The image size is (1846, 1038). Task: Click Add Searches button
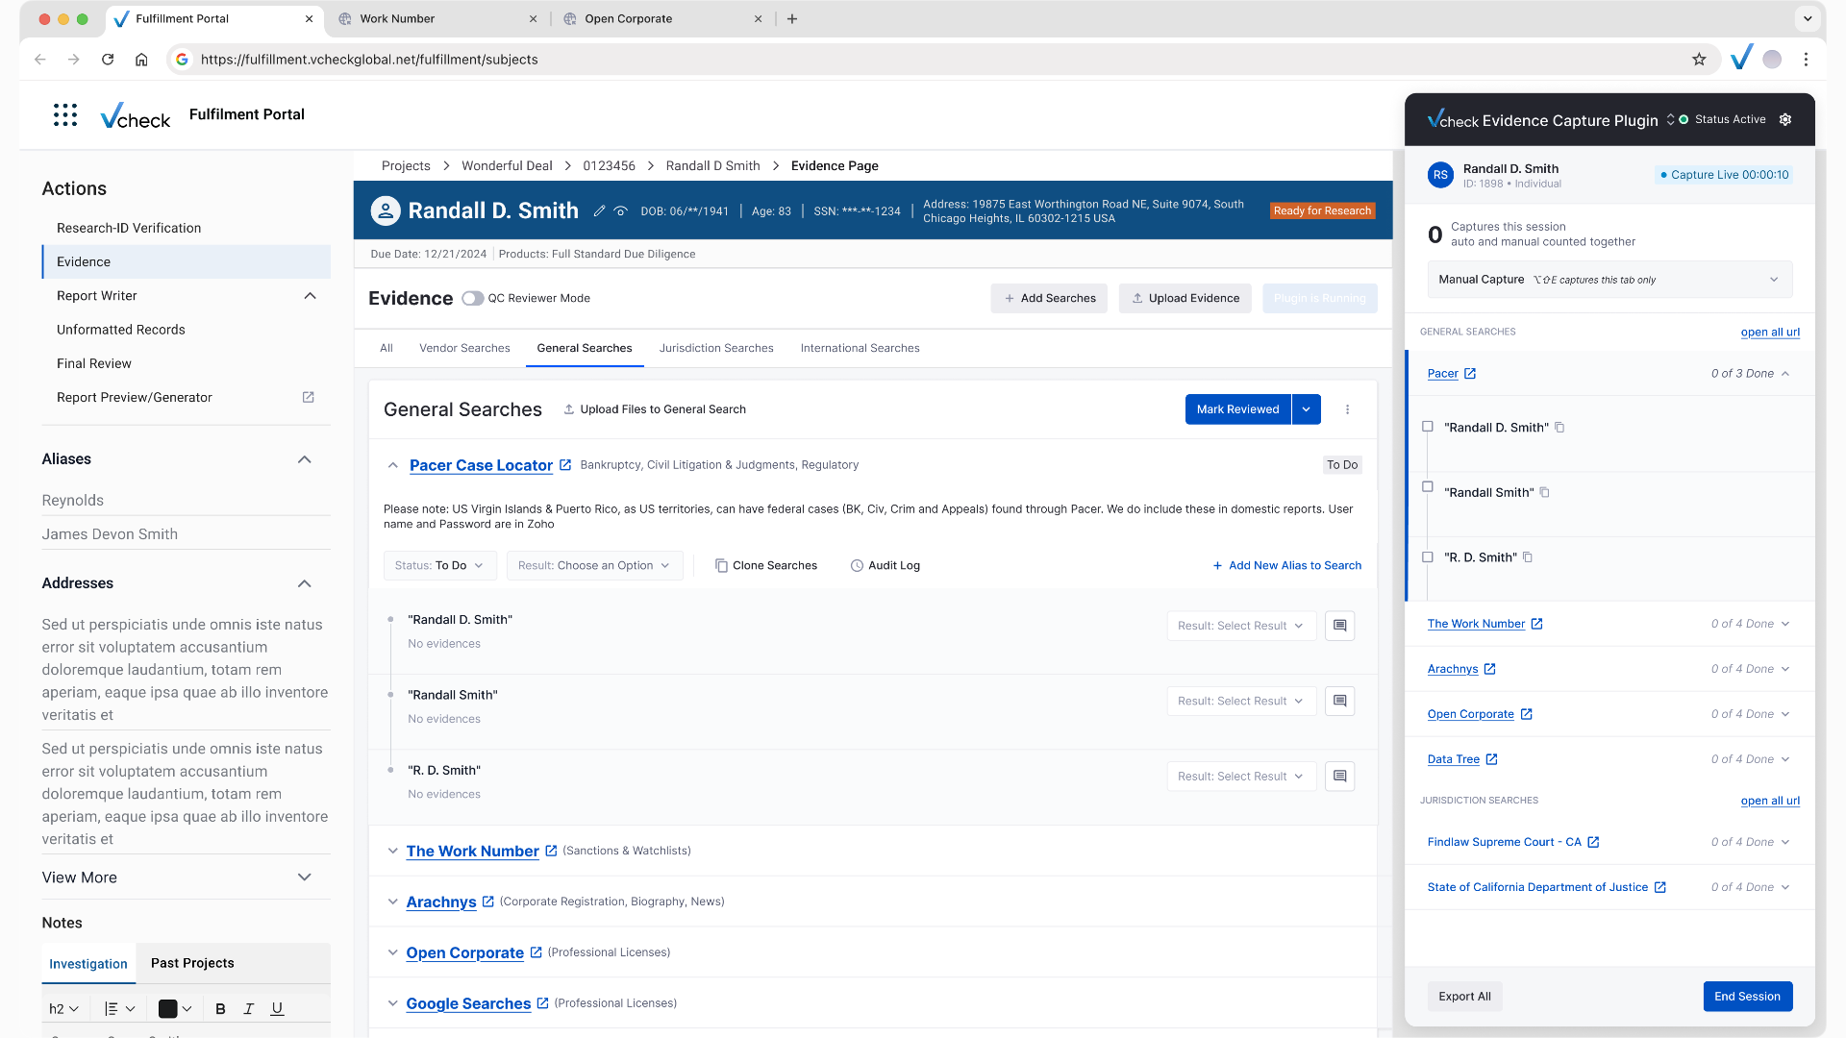(x=1049, y=298)
